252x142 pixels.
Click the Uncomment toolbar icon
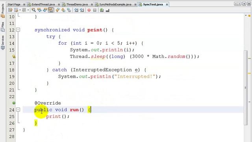(x=107, y=10)
